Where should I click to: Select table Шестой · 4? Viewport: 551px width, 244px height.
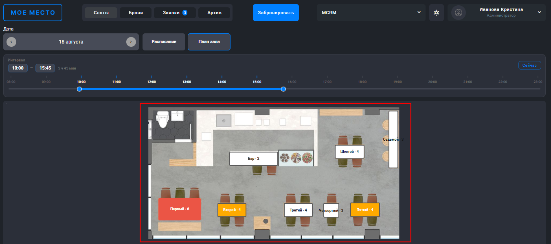[x=349, y=151]
